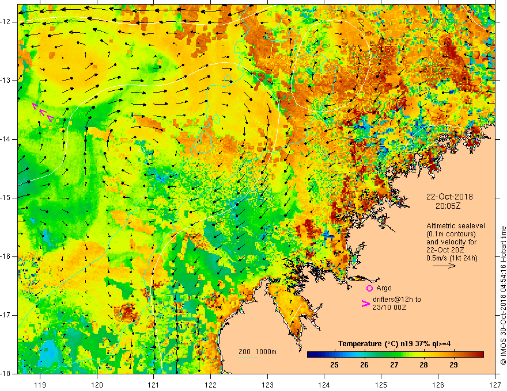Click longitude axis label 119

(40, 385)
